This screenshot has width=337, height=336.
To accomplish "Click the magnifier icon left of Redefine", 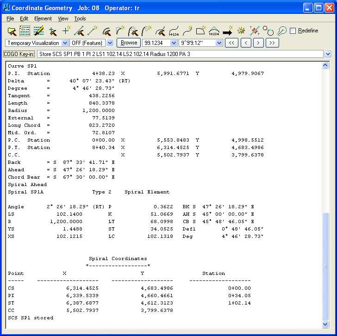I will 281,31.
